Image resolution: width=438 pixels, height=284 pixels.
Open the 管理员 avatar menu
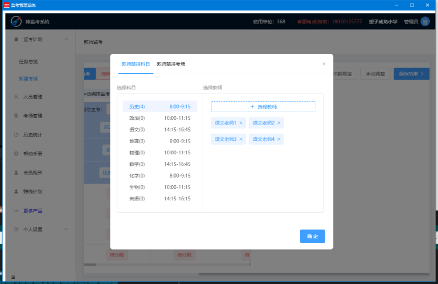425,22
